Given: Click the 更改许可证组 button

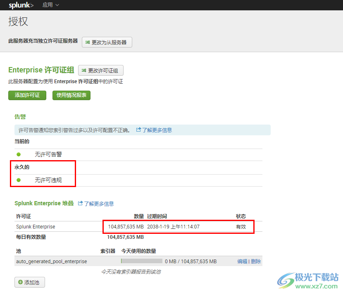Looking at the screenshot, I should [101, 70].
